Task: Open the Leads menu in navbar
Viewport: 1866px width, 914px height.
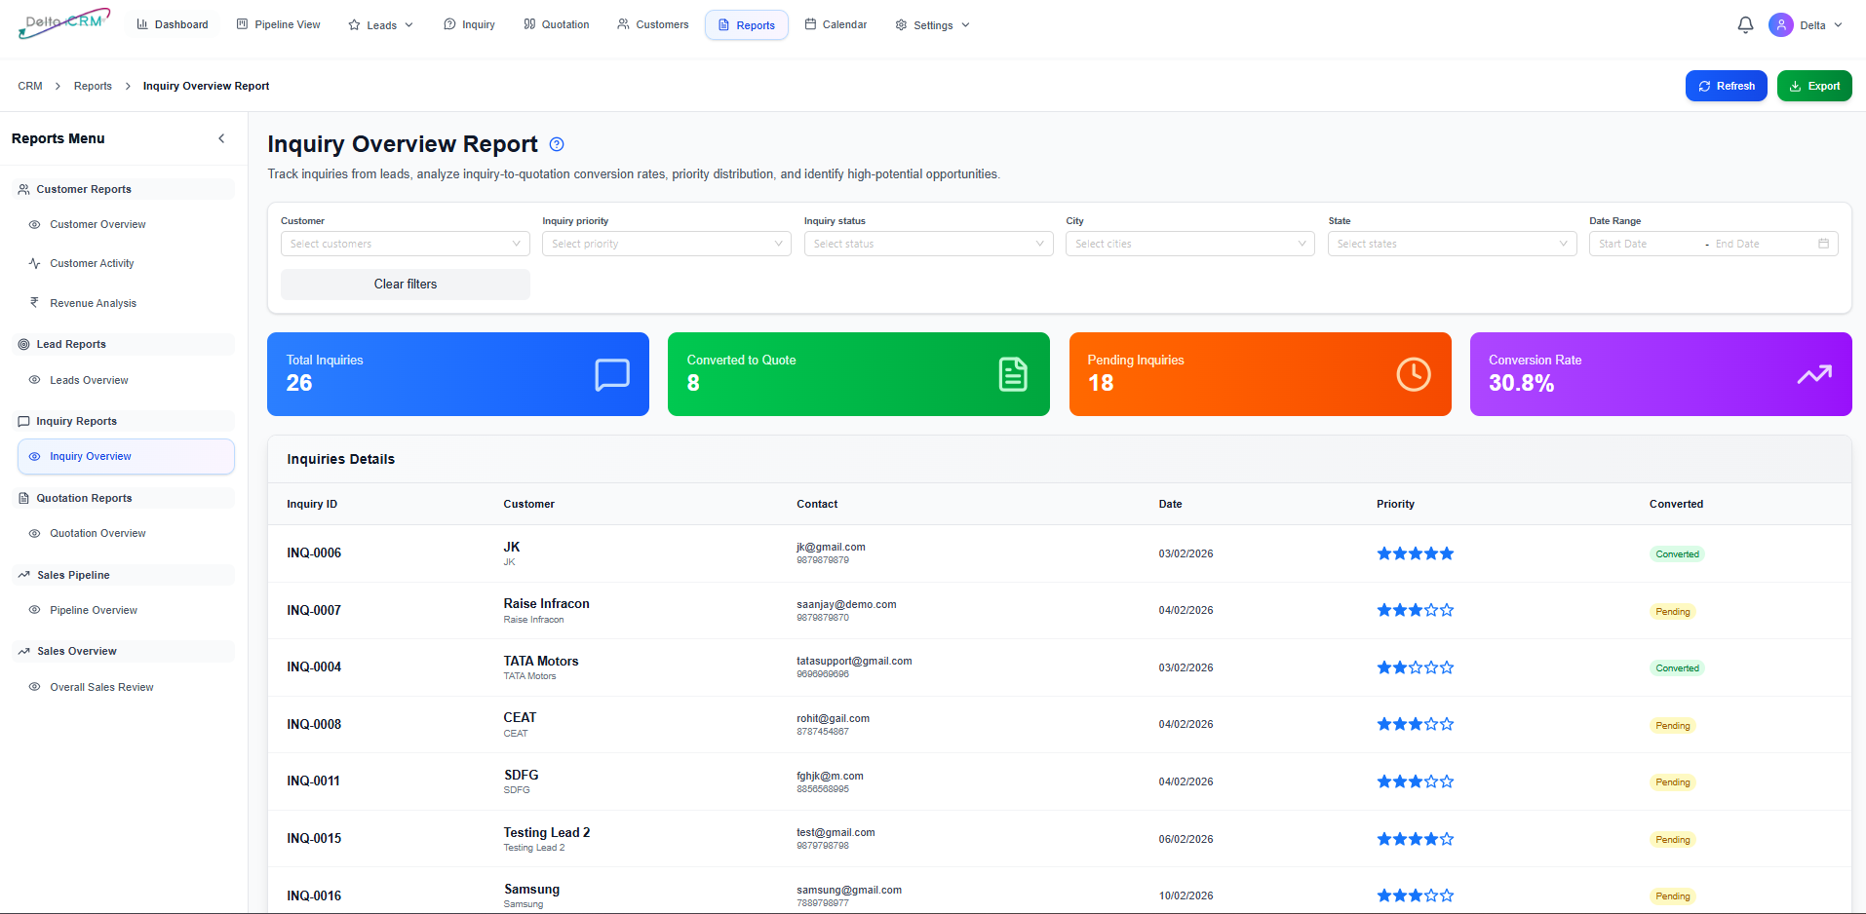Action: [381, 25]
